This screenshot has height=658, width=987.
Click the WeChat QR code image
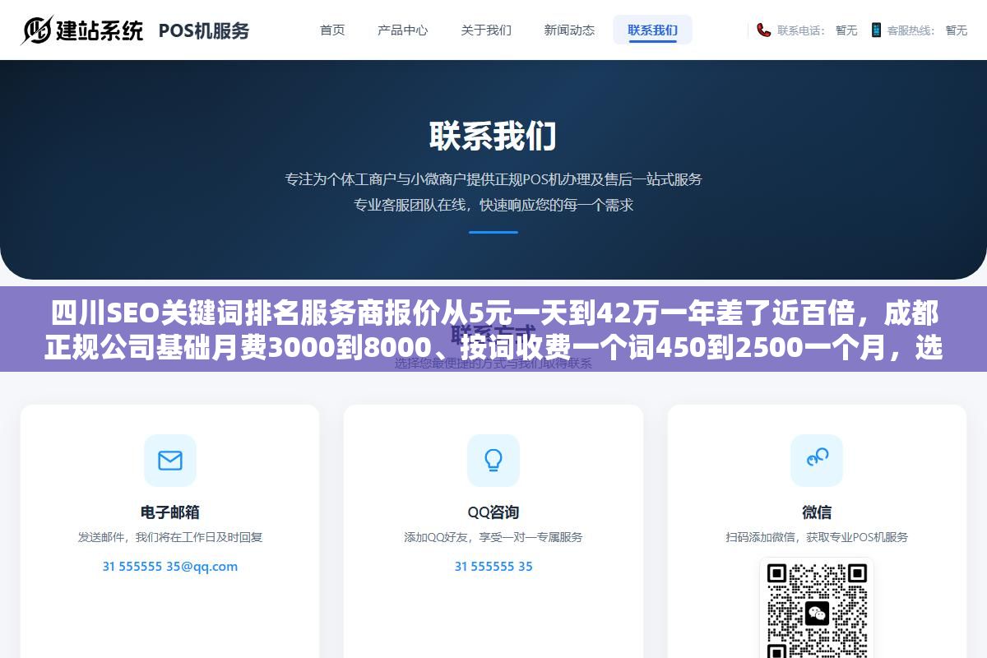click(817, 609)
